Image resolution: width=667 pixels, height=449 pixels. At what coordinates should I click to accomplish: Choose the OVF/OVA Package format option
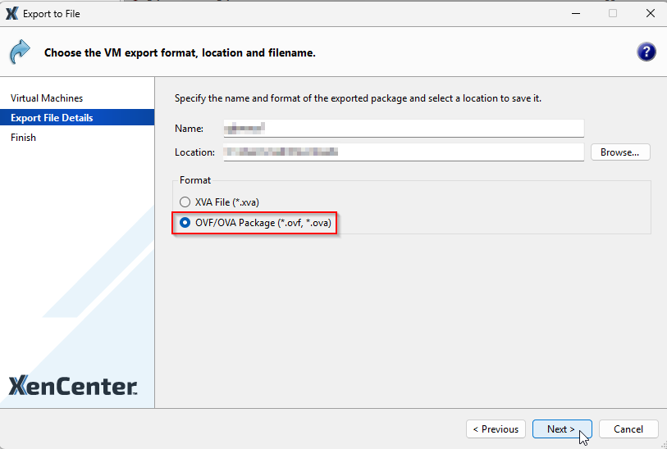coord(185,223)
